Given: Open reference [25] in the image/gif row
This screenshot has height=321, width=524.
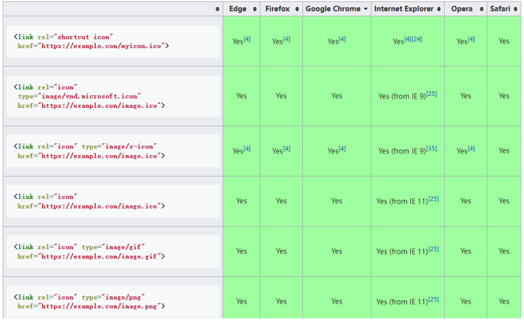Looking at the screenshot, I should [433, 249].
